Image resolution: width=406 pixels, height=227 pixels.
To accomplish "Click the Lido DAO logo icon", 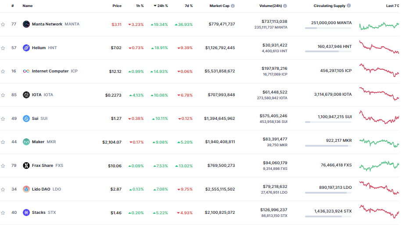I will click(x=26, y=189).
